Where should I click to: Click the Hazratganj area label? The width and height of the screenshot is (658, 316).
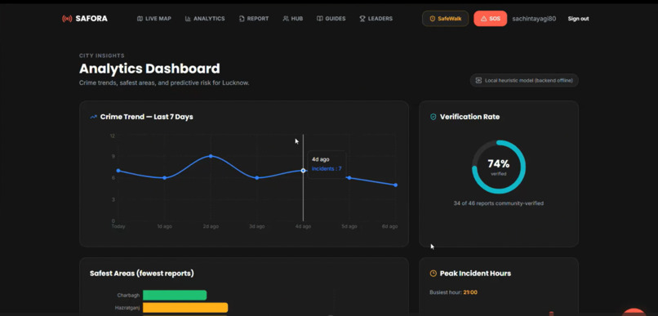point(127,308)
